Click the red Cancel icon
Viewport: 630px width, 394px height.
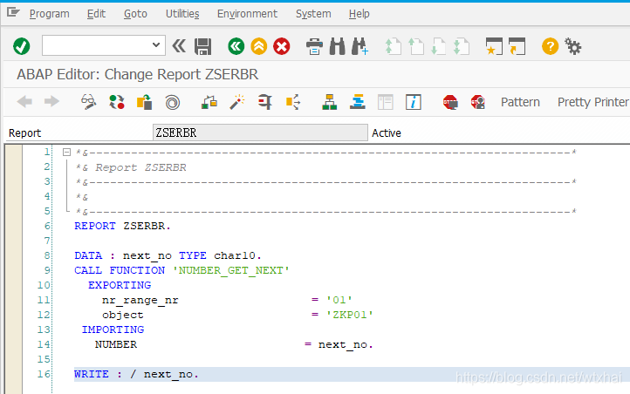click(x=282, y=46)
